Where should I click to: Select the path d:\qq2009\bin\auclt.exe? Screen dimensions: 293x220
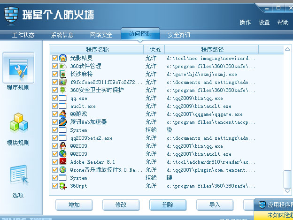click(x=199, y=106)
